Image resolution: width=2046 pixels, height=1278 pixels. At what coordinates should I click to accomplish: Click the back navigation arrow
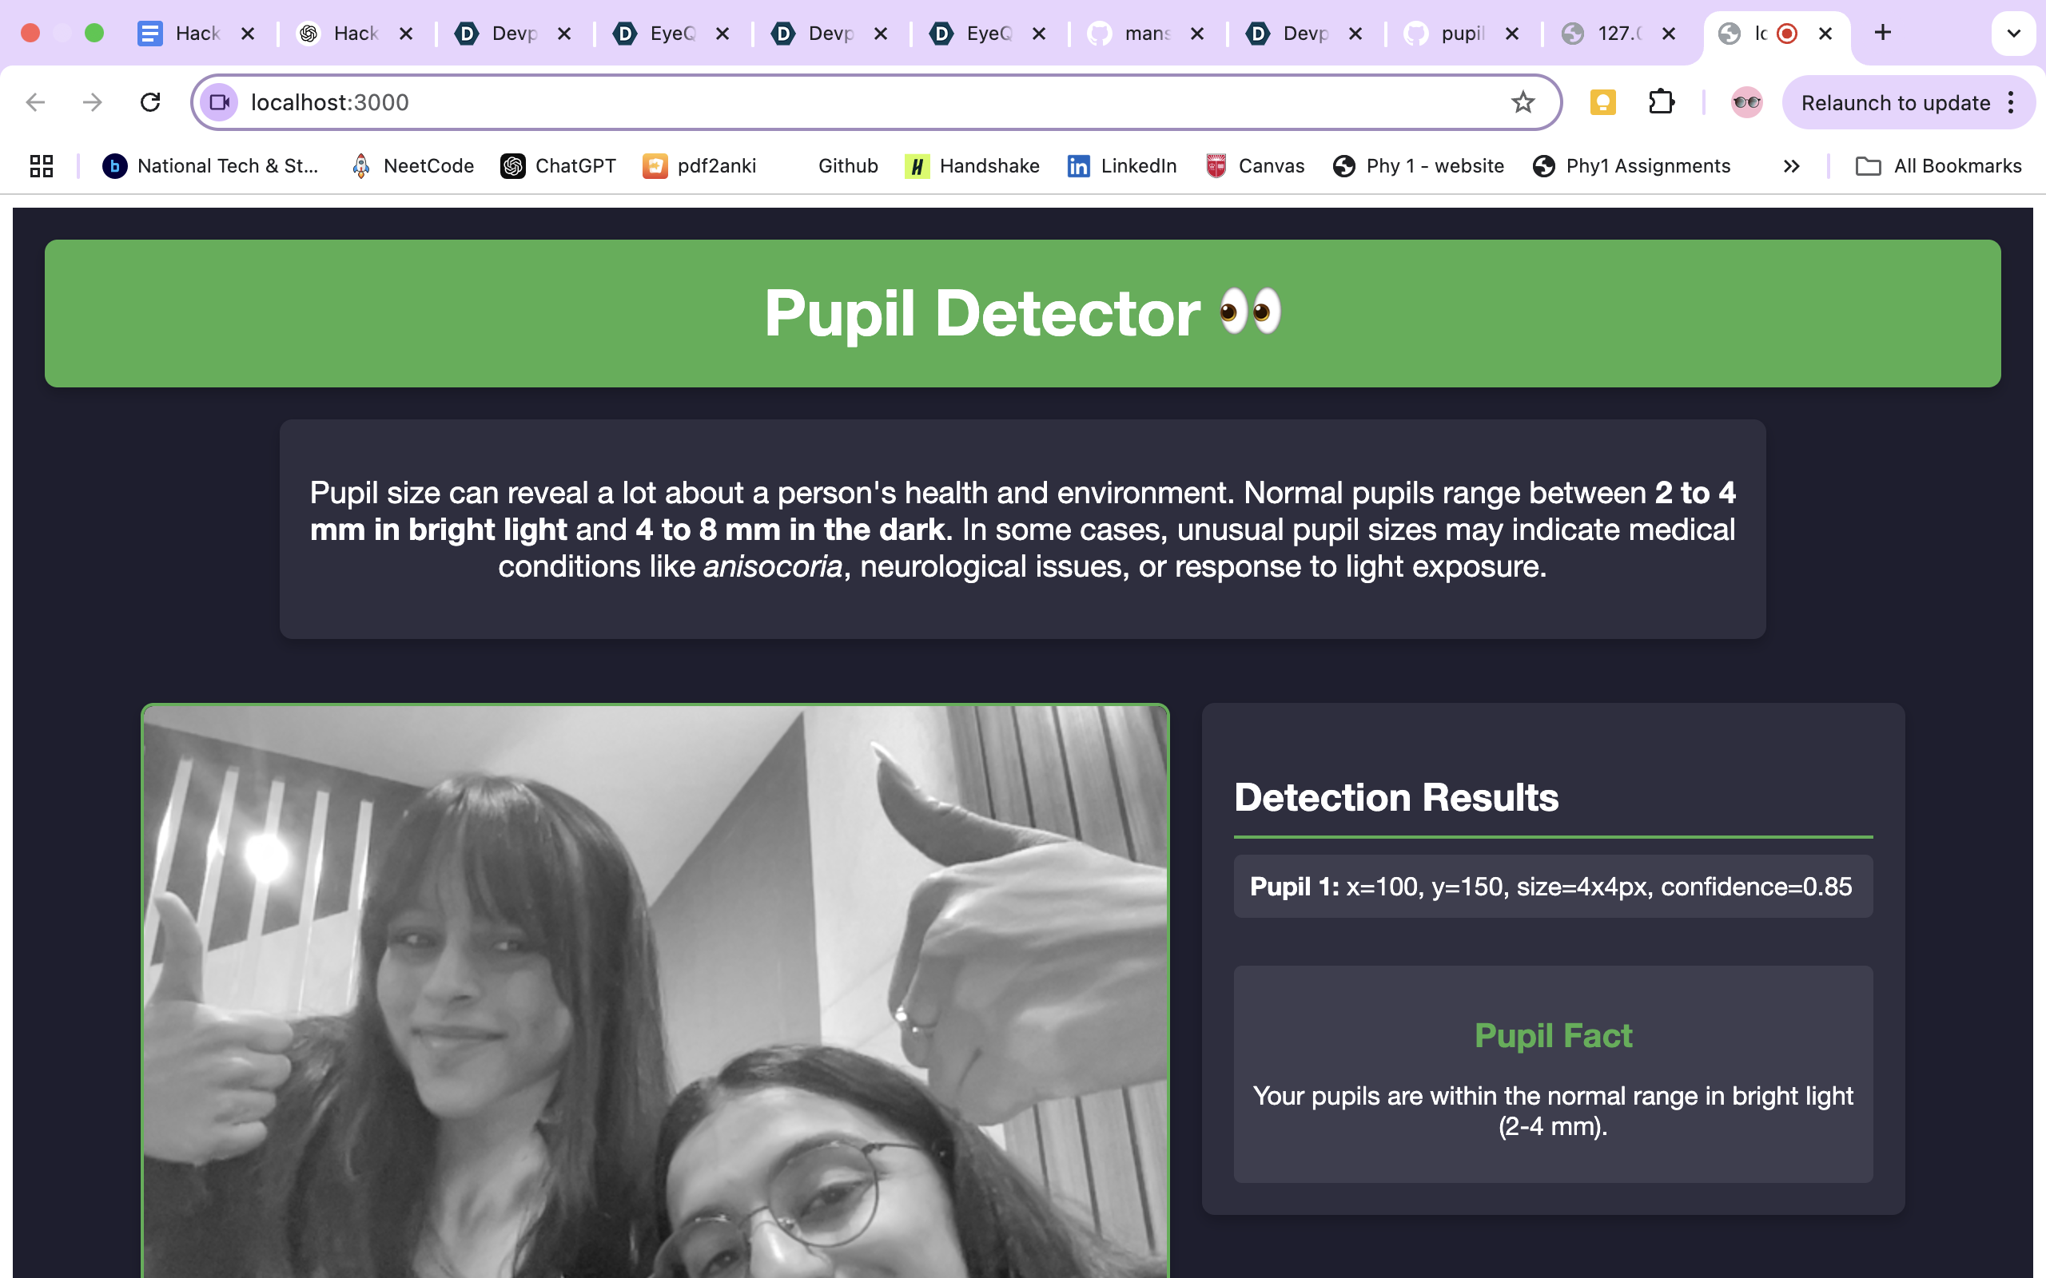point(35,102)
